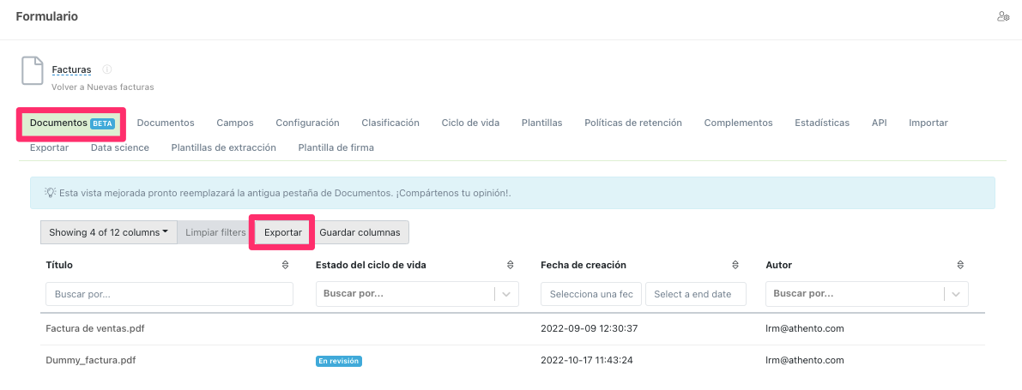Open the Importar tab
1022x390 pixels.
click(x=928, y=123)
